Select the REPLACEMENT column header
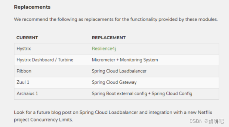This screenshot has height=127, width=229. pyautogui.click(x=109, y=38)
